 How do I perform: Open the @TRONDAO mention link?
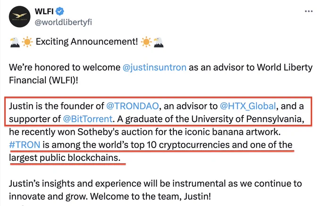(x=133, y=106)
